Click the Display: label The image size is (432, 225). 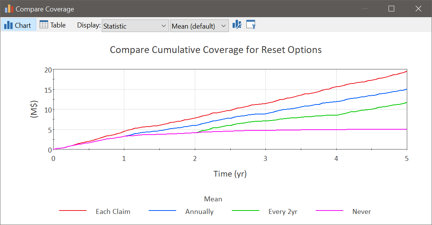(x=89, y=25)
